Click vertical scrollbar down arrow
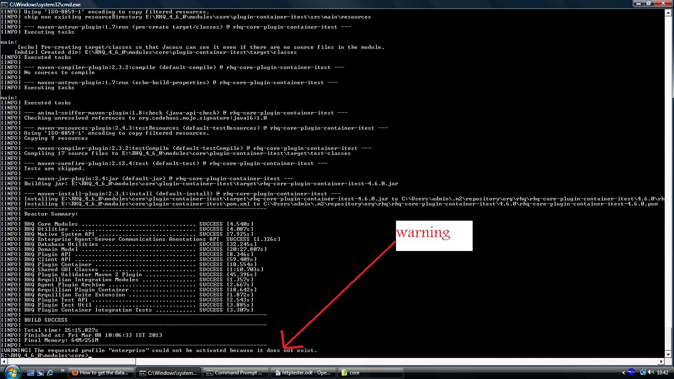674x379 pixels. pyautogui.click(x=668, y=354)
